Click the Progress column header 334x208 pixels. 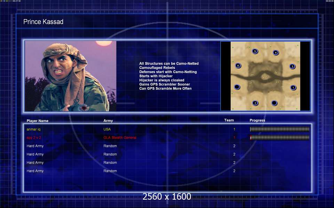click(x=257, y=120)
